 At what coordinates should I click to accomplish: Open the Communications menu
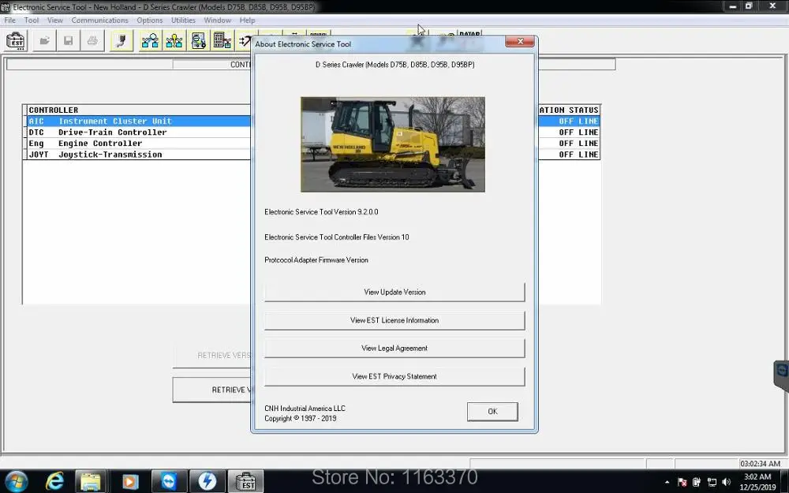[x=99, y=21]
